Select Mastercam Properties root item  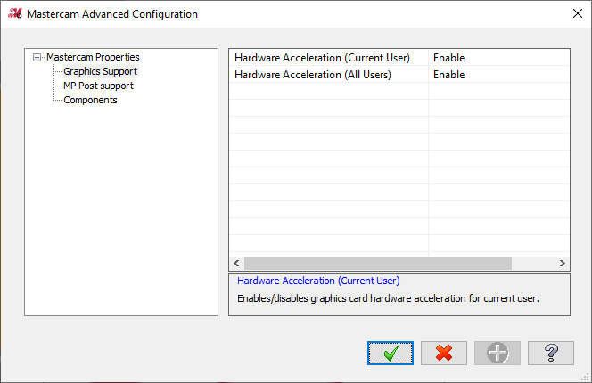pyautogui.click(x=93, y=57)
